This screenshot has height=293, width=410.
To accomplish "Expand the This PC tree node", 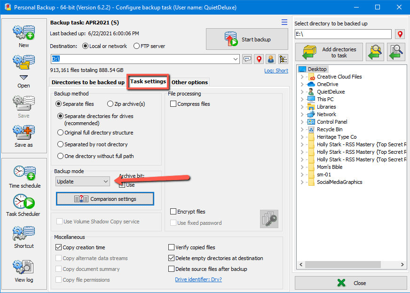I will coord(302,99).
